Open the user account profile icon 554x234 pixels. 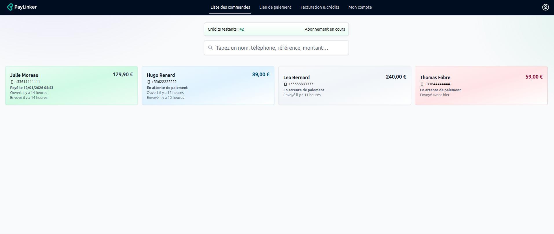click(x=545, y=7)
